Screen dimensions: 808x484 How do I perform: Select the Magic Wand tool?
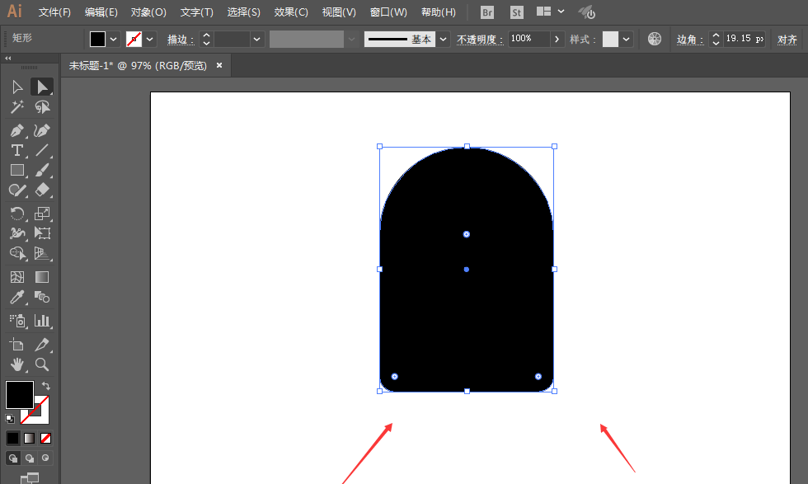[x=17, y=106]
